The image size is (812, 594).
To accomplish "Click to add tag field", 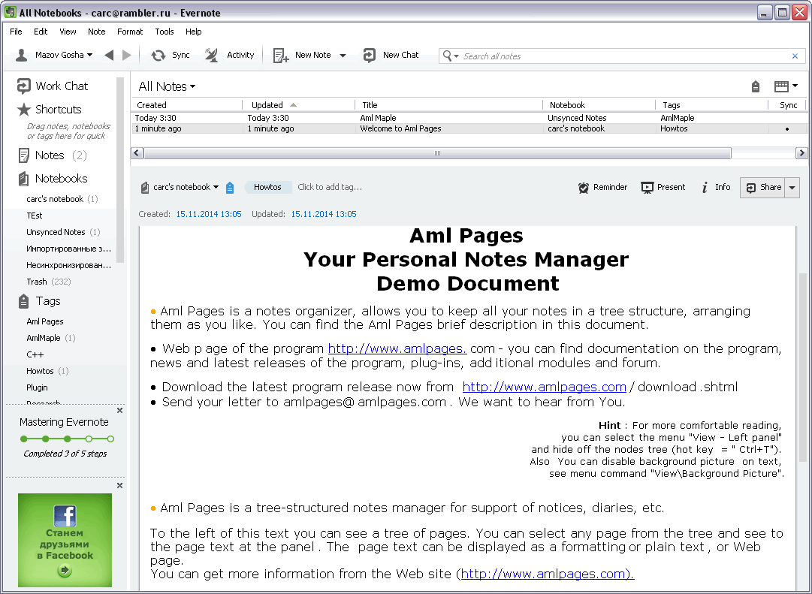I will [330, 187].
